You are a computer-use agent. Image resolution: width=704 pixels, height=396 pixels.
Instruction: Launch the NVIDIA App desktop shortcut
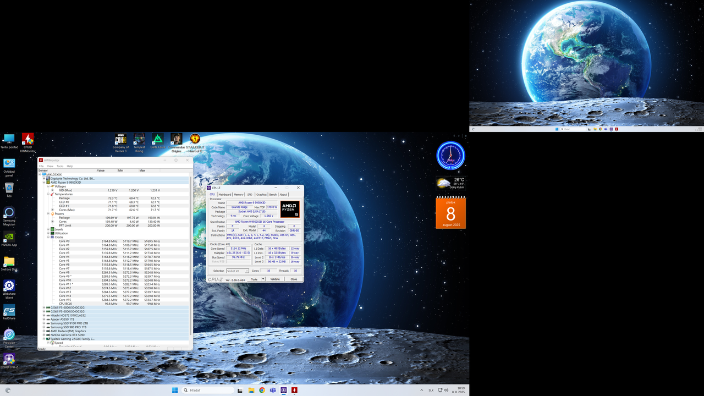(9, 239)
